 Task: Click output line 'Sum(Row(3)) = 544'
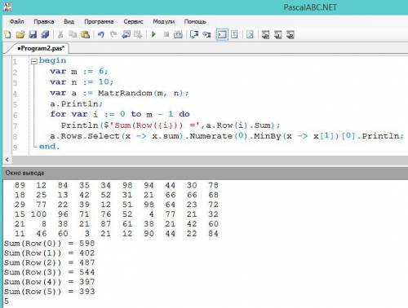tap(49, 272)
